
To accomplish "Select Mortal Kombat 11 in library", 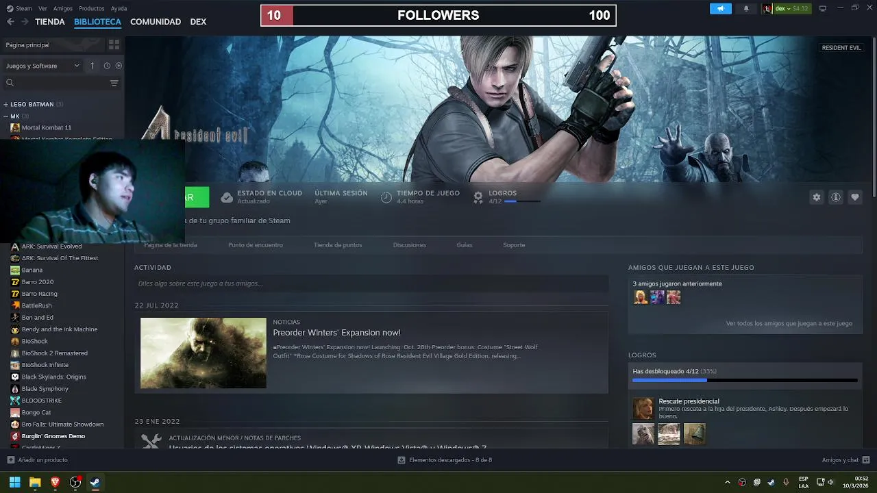I will [47, 127].
